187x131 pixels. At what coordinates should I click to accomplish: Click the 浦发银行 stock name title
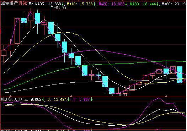[9, 4]
